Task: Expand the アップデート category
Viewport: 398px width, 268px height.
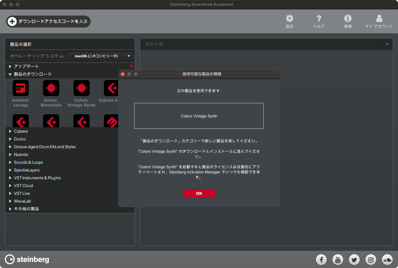Action: 10,66
